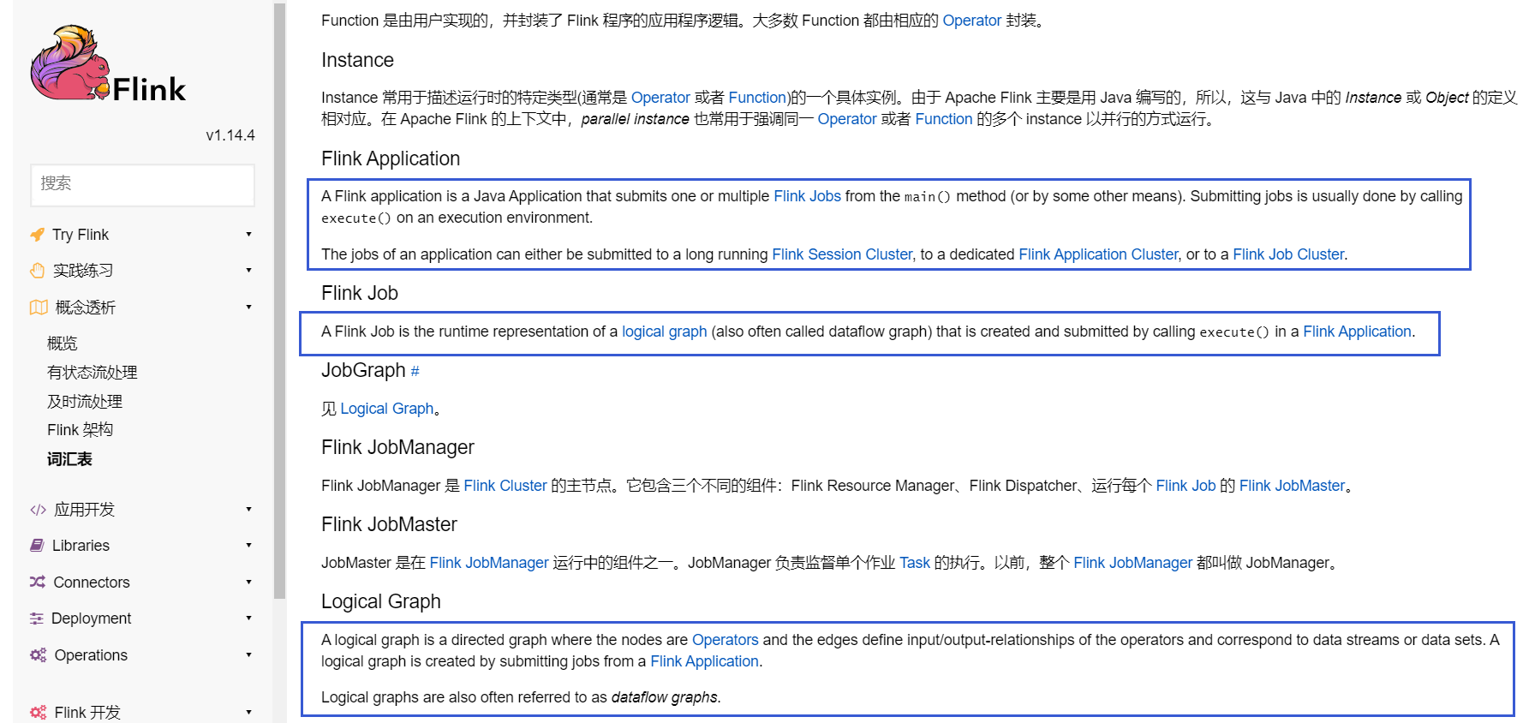
Task: Click the Deployment sliders icon
Action: click(36, 618)
